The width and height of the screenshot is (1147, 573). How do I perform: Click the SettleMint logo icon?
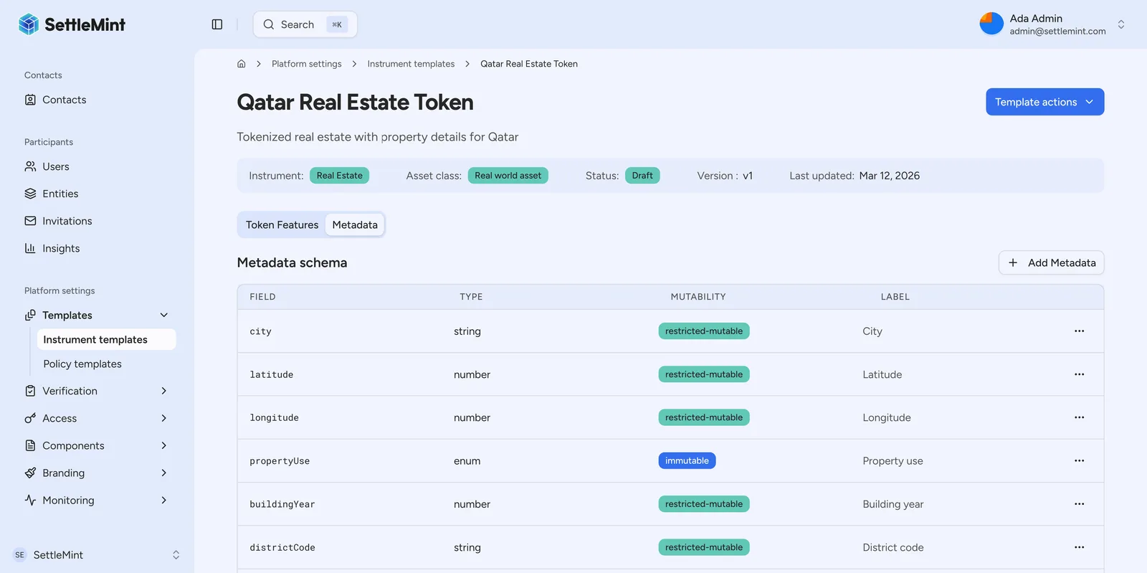coord(29,24)
